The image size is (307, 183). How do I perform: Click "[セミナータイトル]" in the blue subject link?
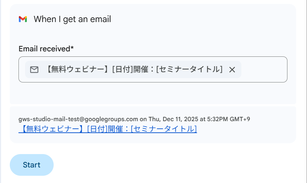pos(163,129)
